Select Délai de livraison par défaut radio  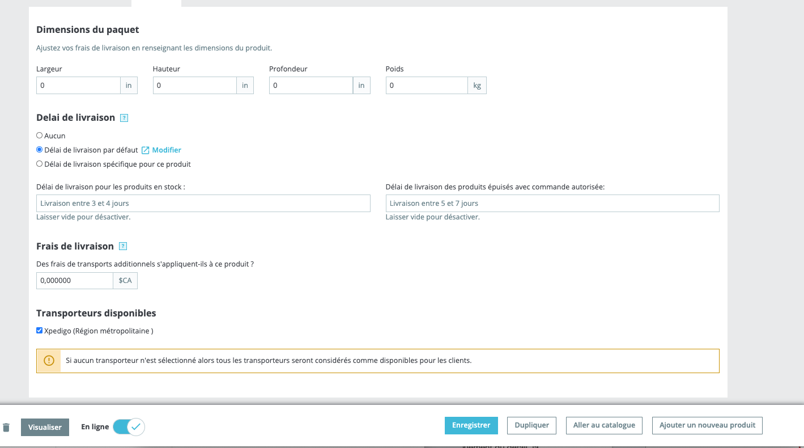[x=39, y=150]
